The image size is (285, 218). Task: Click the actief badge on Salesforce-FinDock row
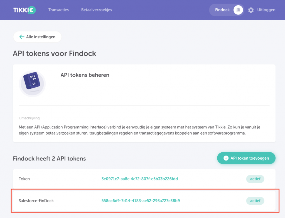(x=255, y=200)
